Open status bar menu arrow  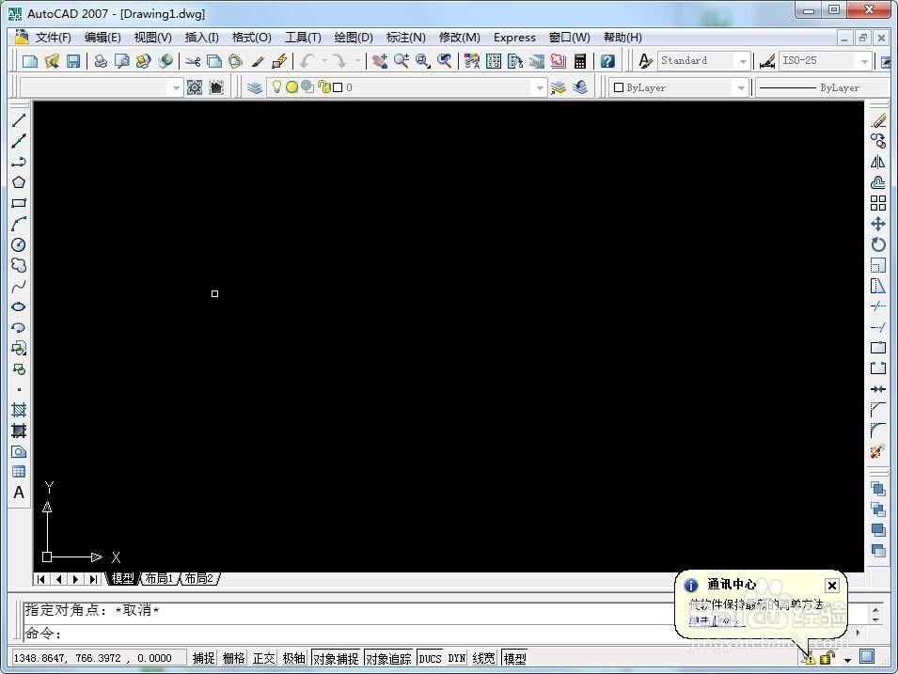(x=847, y=660)
